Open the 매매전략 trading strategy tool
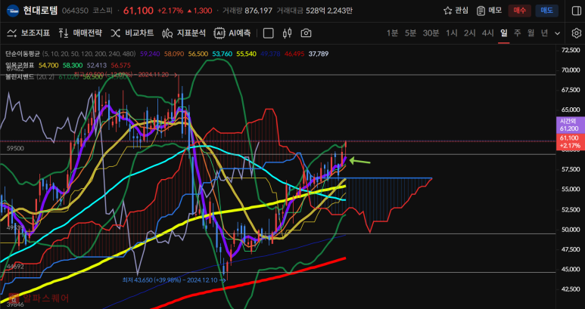Screen dimensions: 585x309 [x=80, y=33]
